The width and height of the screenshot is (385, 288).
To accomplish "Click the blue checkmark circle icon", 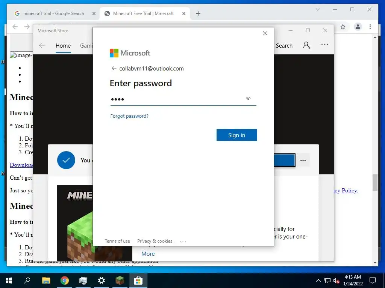I will point(66,160).
